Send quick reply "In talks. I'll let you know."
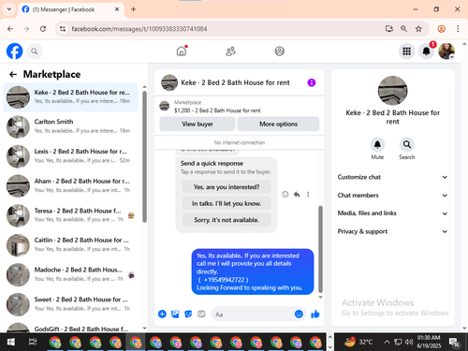 coord(227,203)
